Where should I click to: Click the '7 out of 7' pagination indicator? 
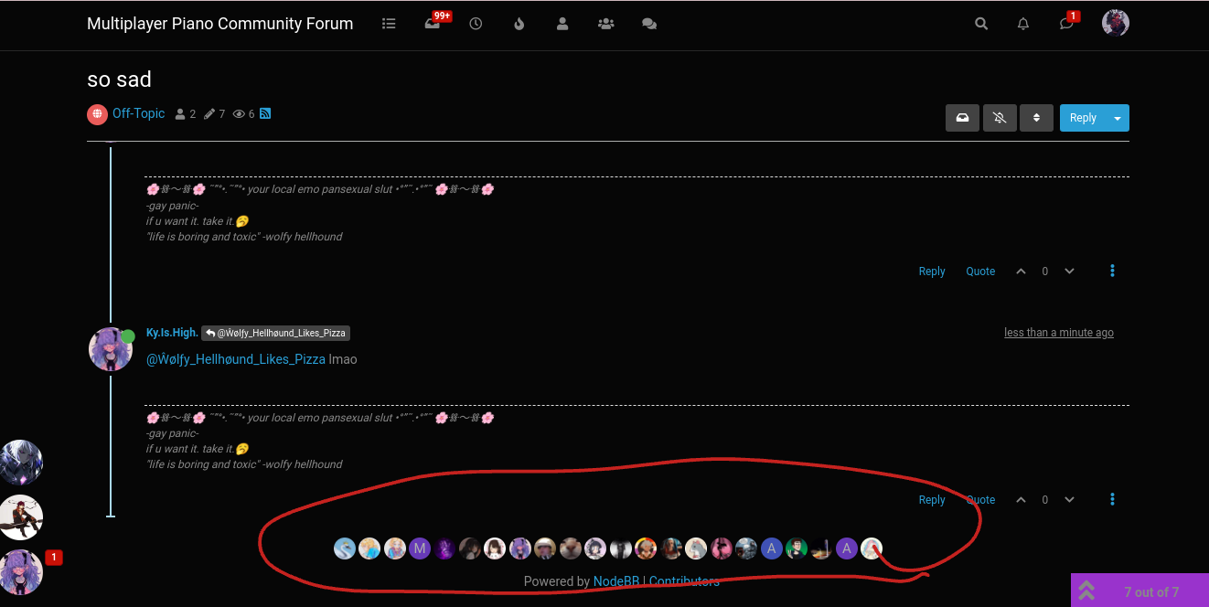[x=1151, y=591]
